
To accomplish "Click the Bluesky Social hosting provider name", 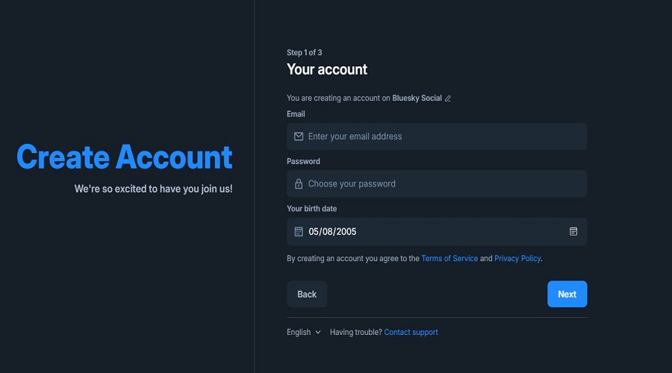I will click(417, 98).
